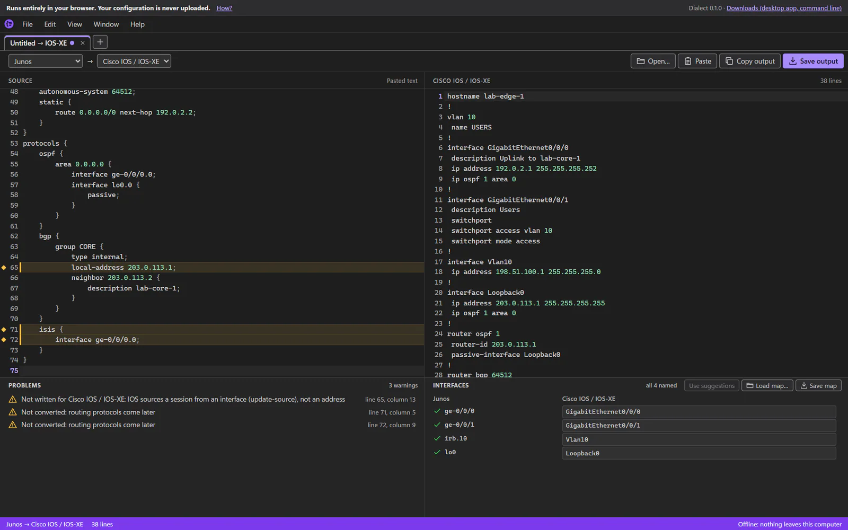
Task: Click warning icon for update-source problem
Action: [x=13, y=399]
